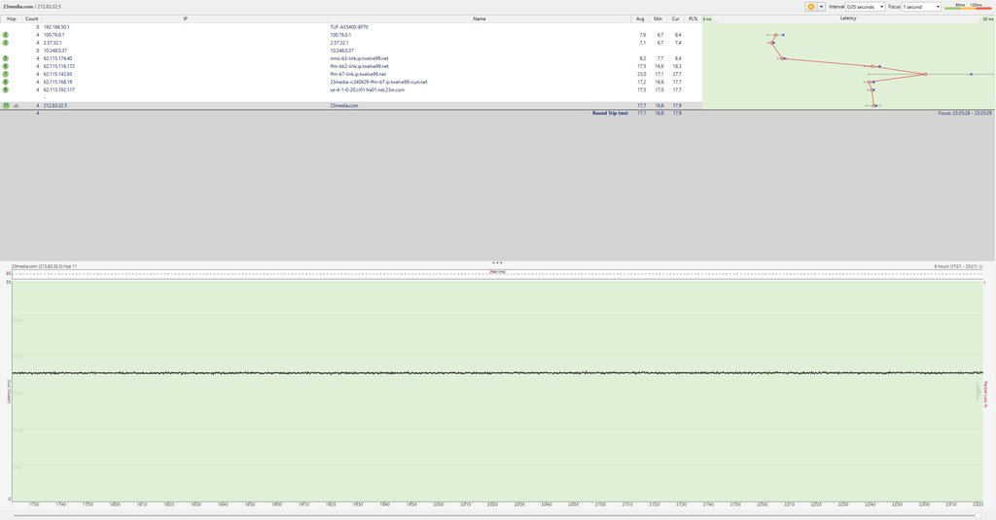The image size is (996, 520).
Task: Click the Cur column header
Action: click(675, 19)
